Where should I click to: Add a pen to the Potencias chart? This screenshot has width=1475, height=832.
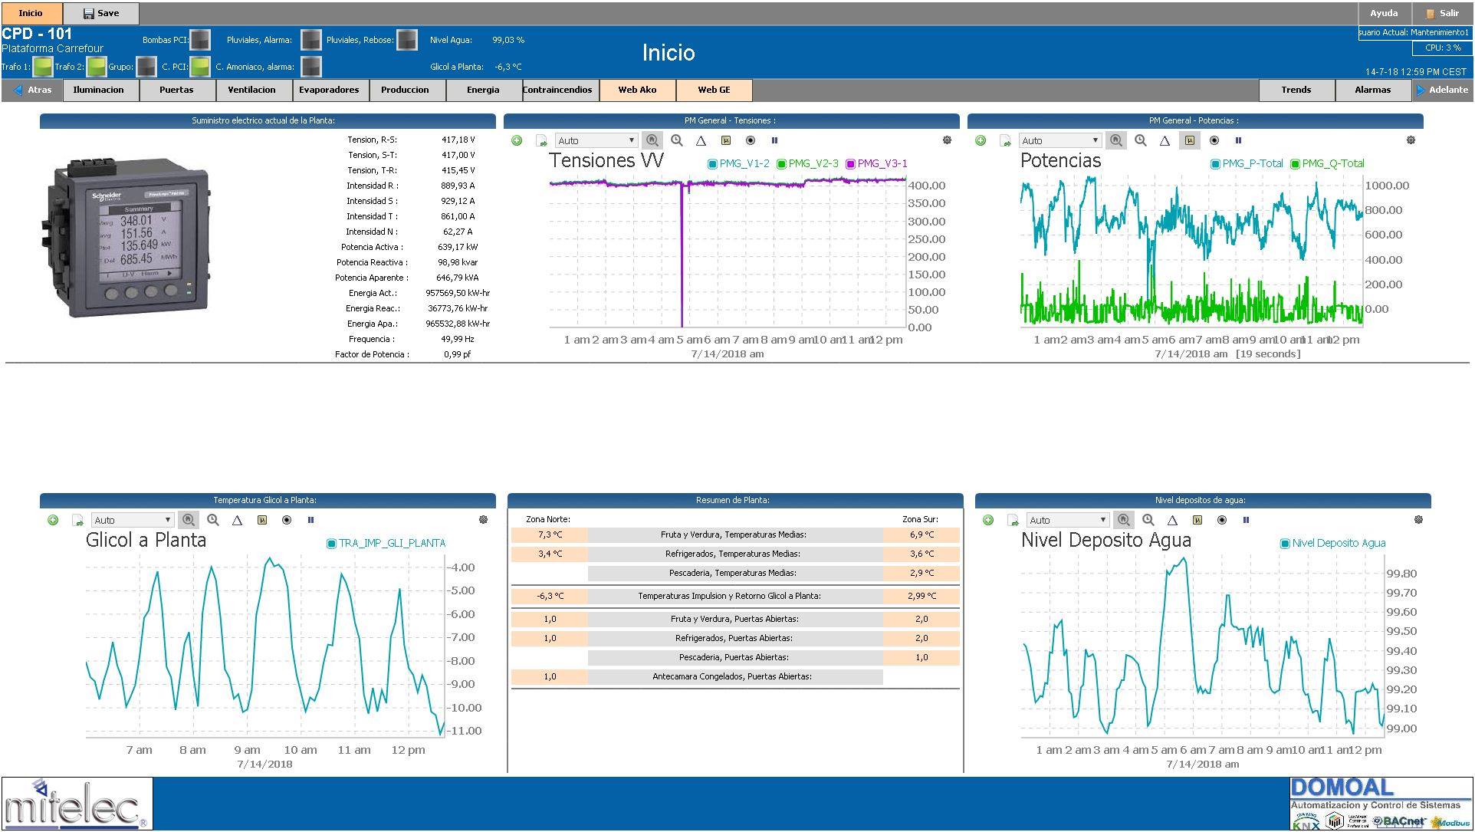tap(981, 140)
